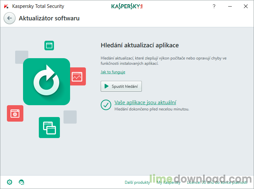The width and height of the screenshot is (254, 189).
Task: Minimize the Kaspersky Total Security window
Action: click(x=230, y=6)
